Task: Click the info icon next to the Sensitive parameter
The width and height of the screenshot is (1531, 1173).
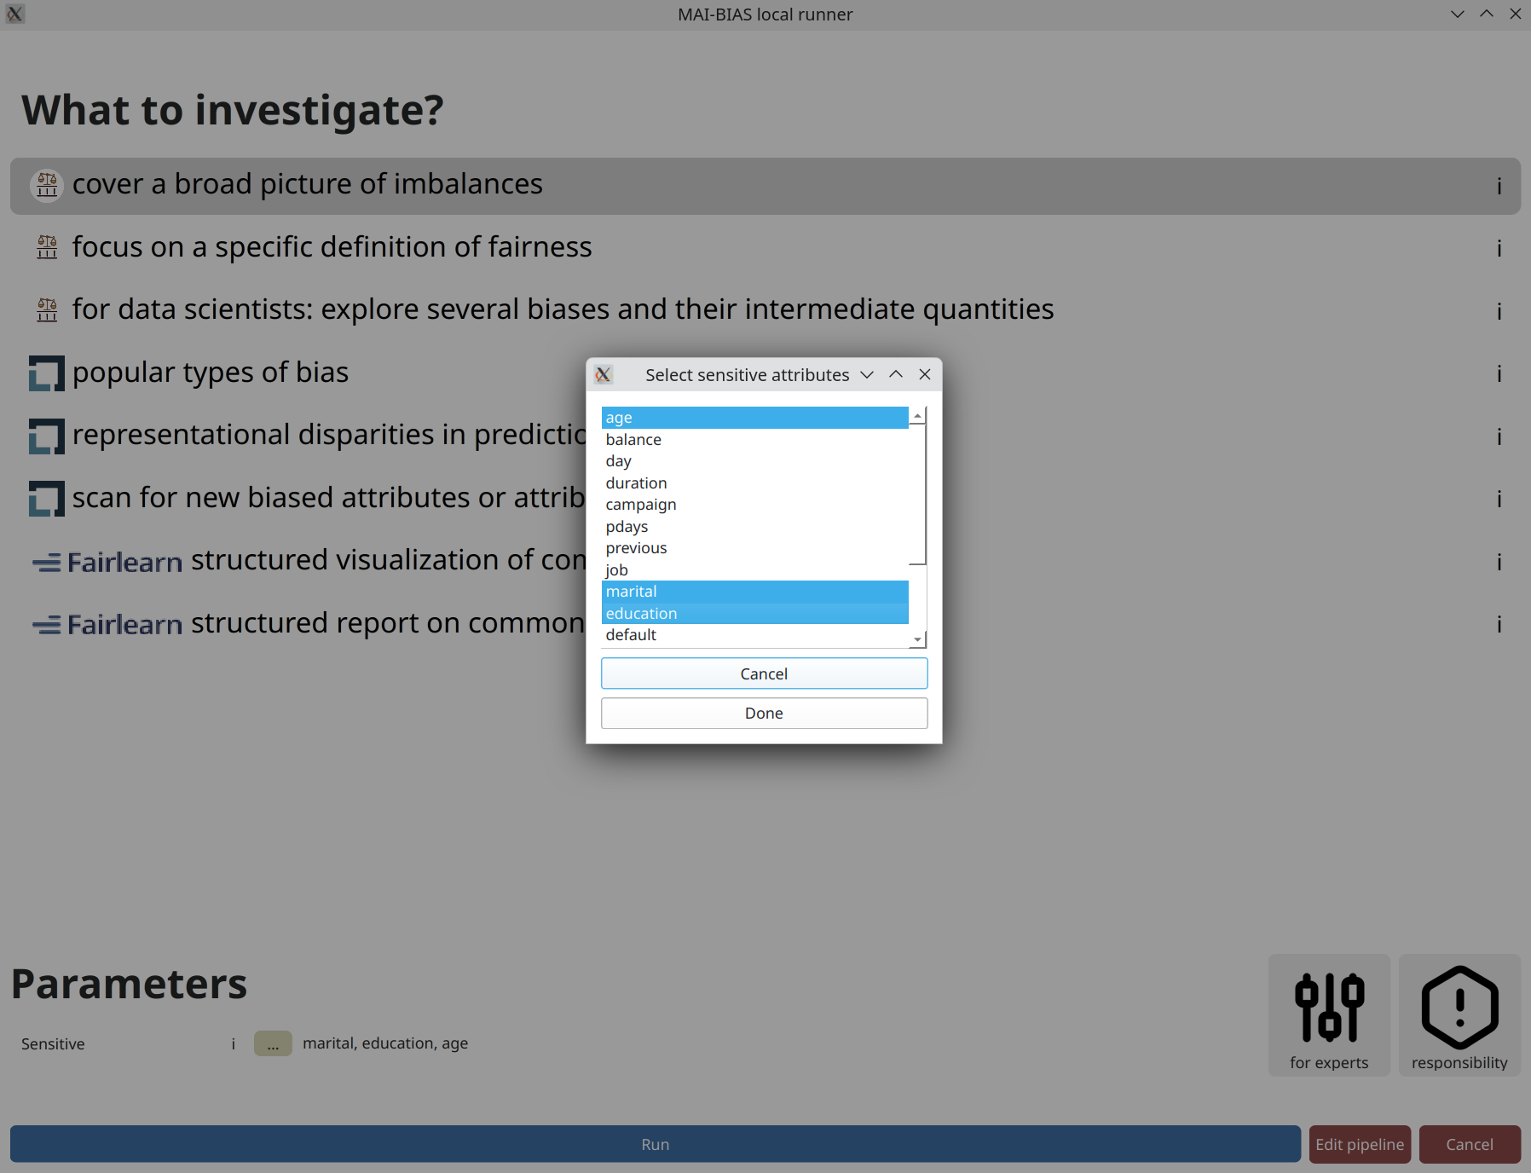Action: [232, 1043]
